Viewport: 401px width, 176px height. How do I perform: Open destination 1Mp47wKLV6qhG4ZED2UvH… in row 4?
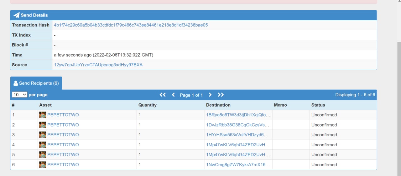[x=238, y=145]
